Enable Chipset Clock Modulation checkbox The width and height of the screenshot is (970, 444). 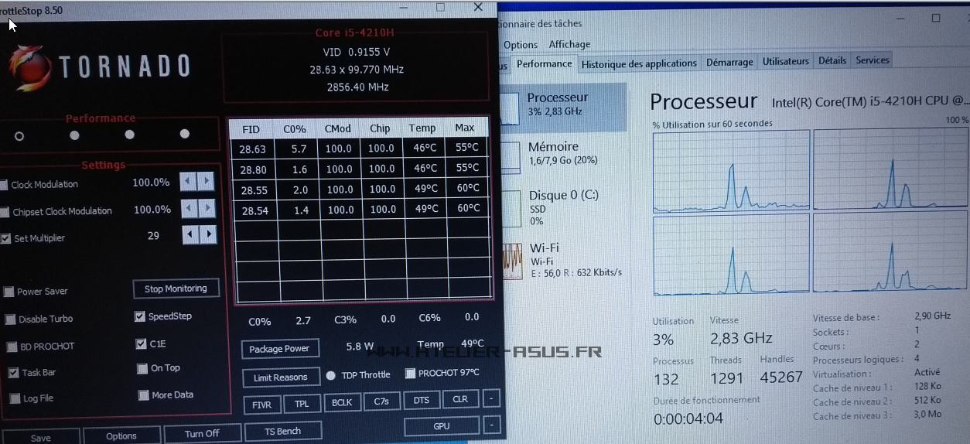[5, 212]
